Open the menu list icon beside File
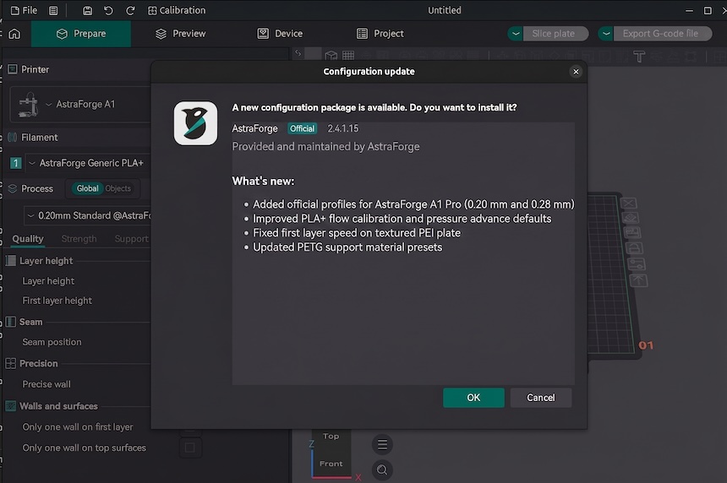The image size is (727, 483). click(53, 10)
